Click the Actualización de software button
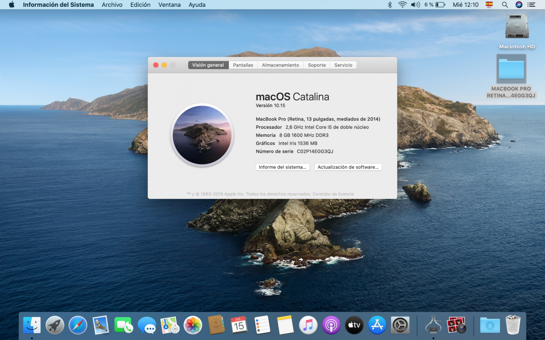The image size is (545, 340). (x=348, y=167)
